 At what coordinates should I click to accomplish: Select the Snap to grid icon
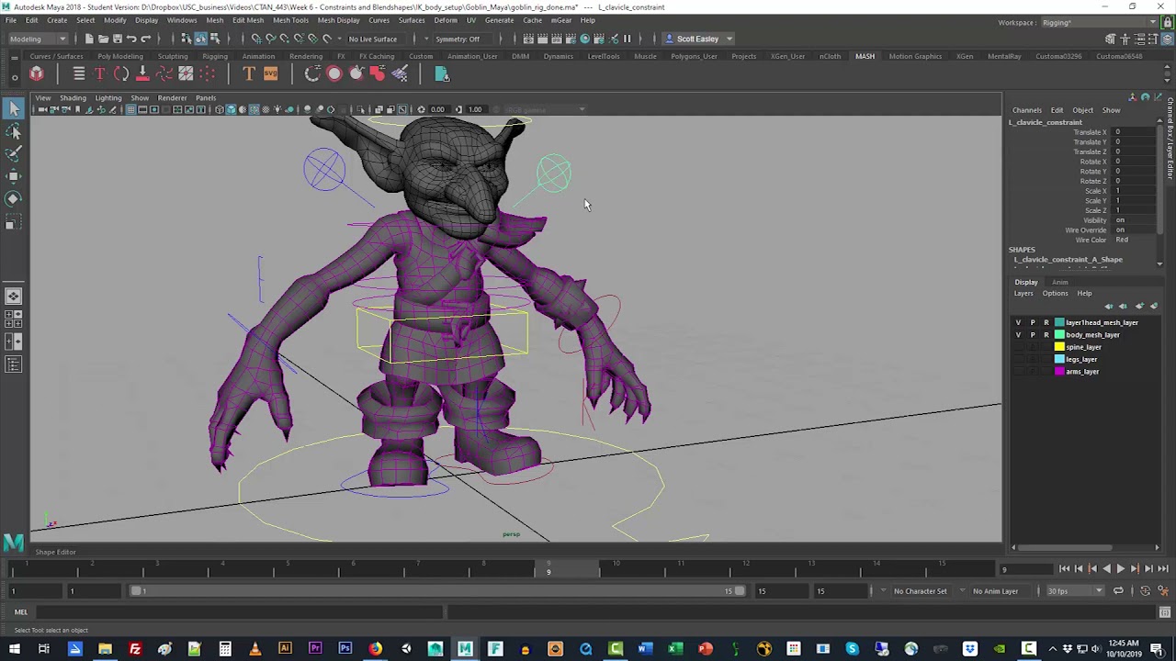click(x=257, y=39)
